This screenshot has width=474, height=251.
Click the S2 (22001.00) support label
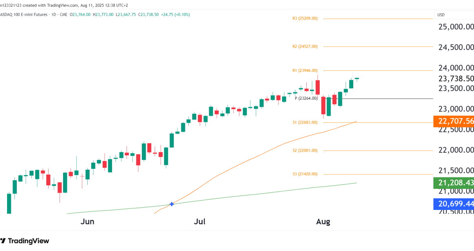click(305, 151)
